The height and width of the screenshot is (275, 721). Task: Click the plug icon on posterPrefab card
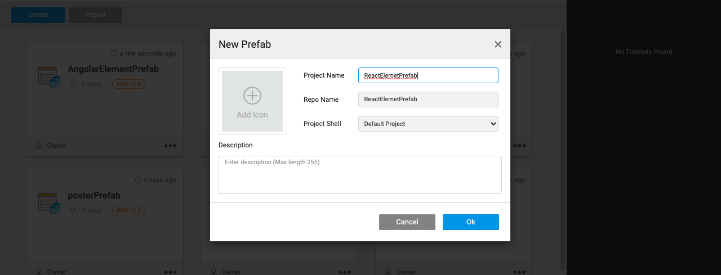pyautogui.click(x=72, y=211)
